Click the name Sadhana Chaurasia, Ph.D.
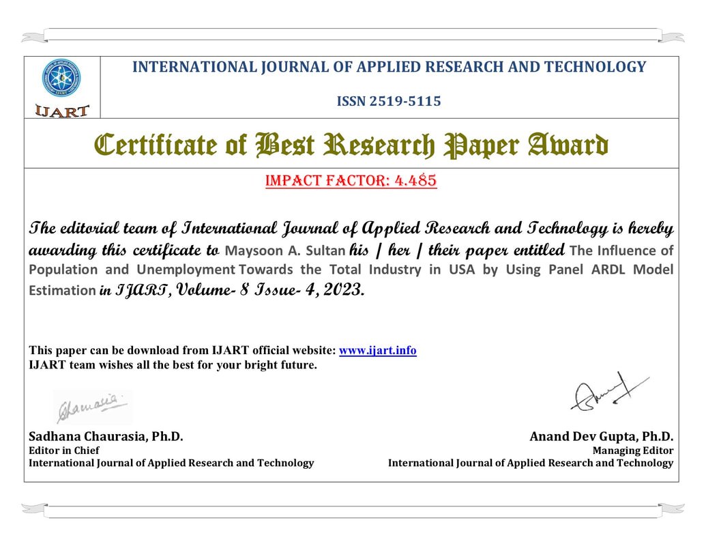The width and height of the screenshot is (706, 546). coord(106,436)
